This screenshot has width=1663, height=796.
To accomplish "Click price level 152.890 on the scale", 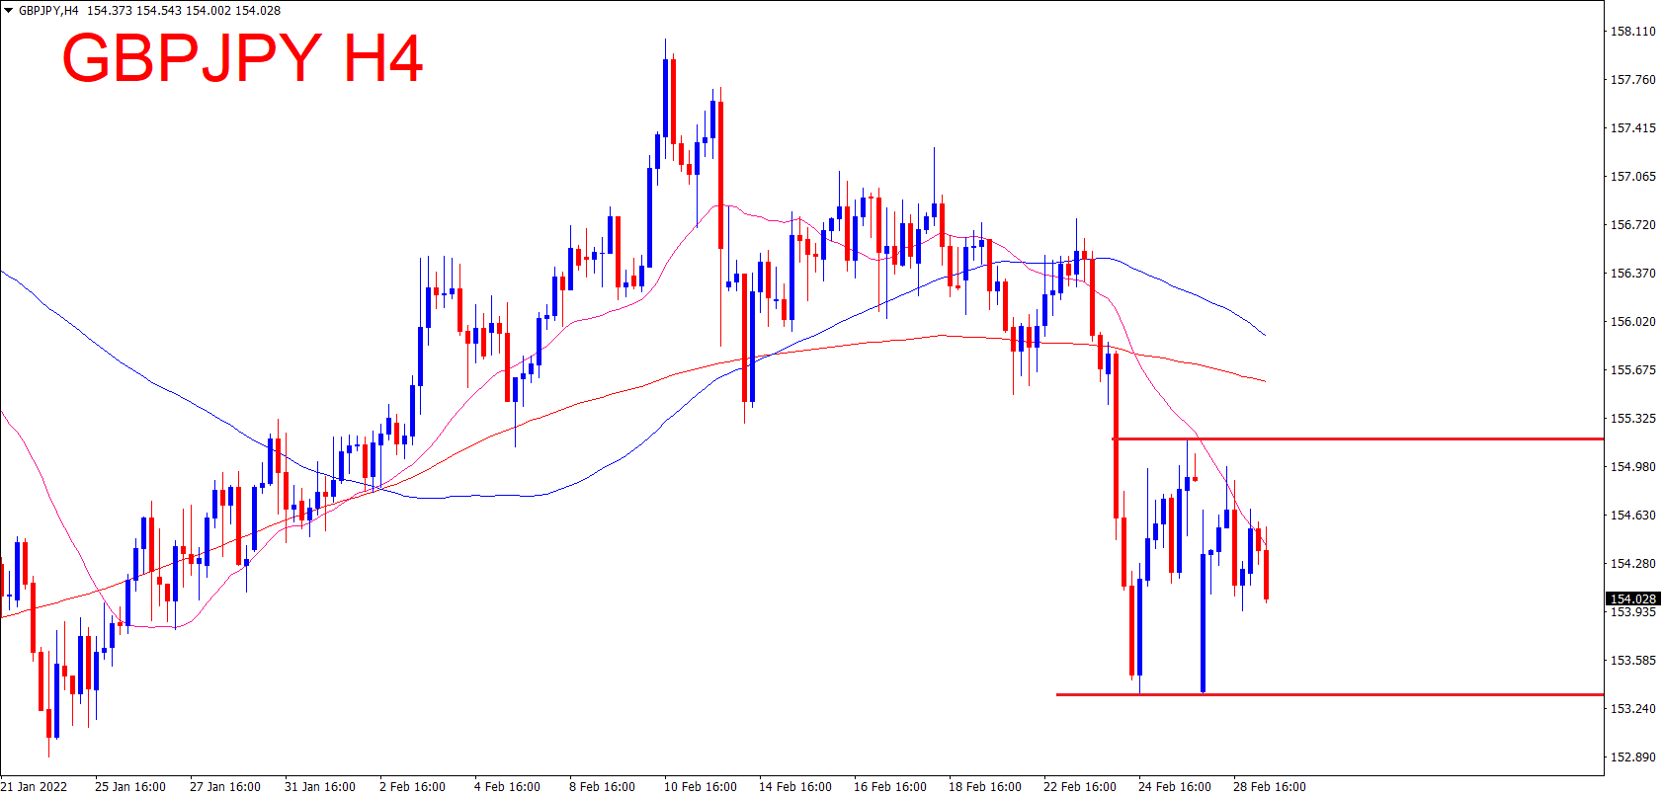I will point(1633,757).
